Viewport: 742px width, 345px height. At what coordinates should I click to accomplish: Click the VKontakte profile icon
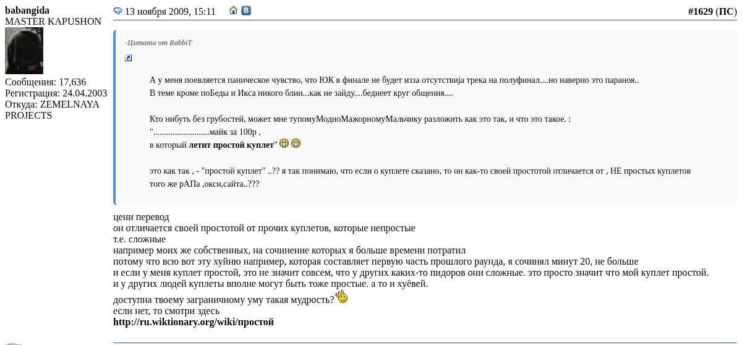tap(246, 11)
